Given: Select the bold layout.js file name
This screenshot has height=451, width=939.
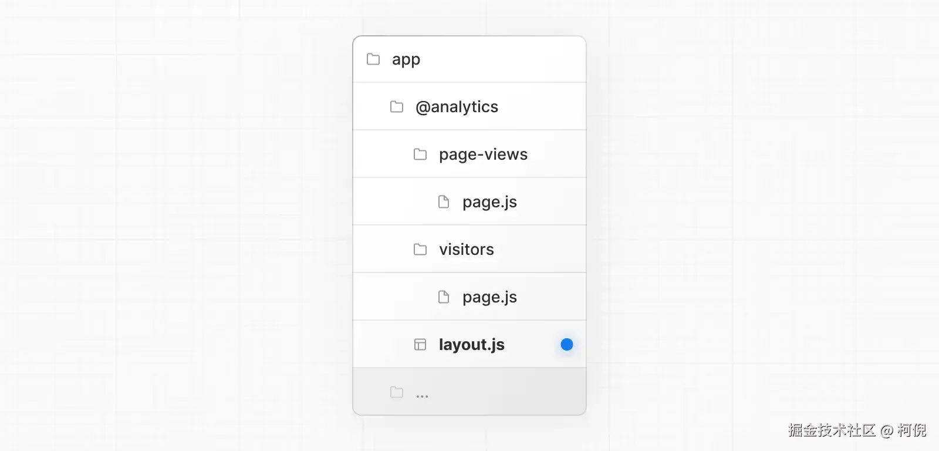Looking at the screenshot, I should click(x=472, y=345).
